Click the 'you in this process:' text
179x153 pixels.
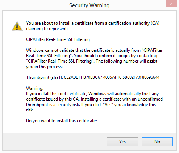44,67
